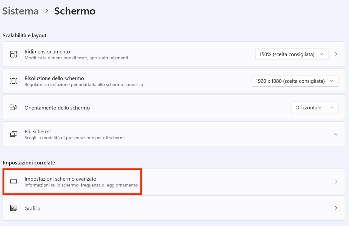Click the chevron on Impostazioni schermo avanzate
The height and width of the screenshot is (226, 349).
tap(336, 182)
